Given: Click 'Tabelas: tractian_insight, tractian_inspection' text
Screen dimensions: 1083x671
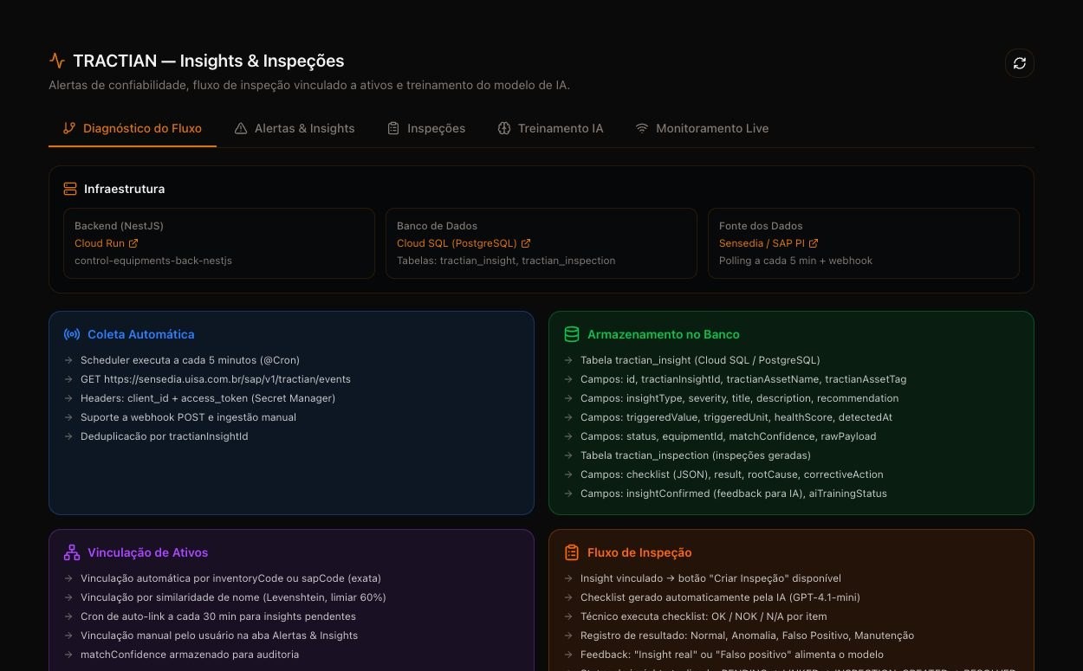Looking at the screenshot, I should [506, 261].
